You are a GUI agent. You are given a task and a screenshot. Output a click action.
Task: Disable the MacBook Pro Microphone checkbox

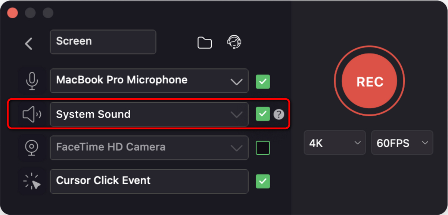pos(263,81)
